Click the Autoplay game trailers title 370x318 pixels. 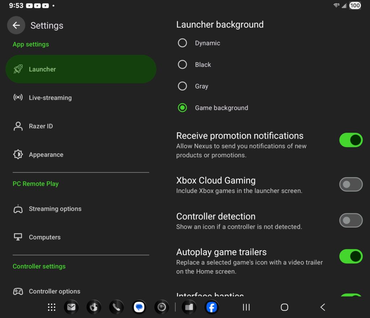pyautogui.click(x=221, y=252)
